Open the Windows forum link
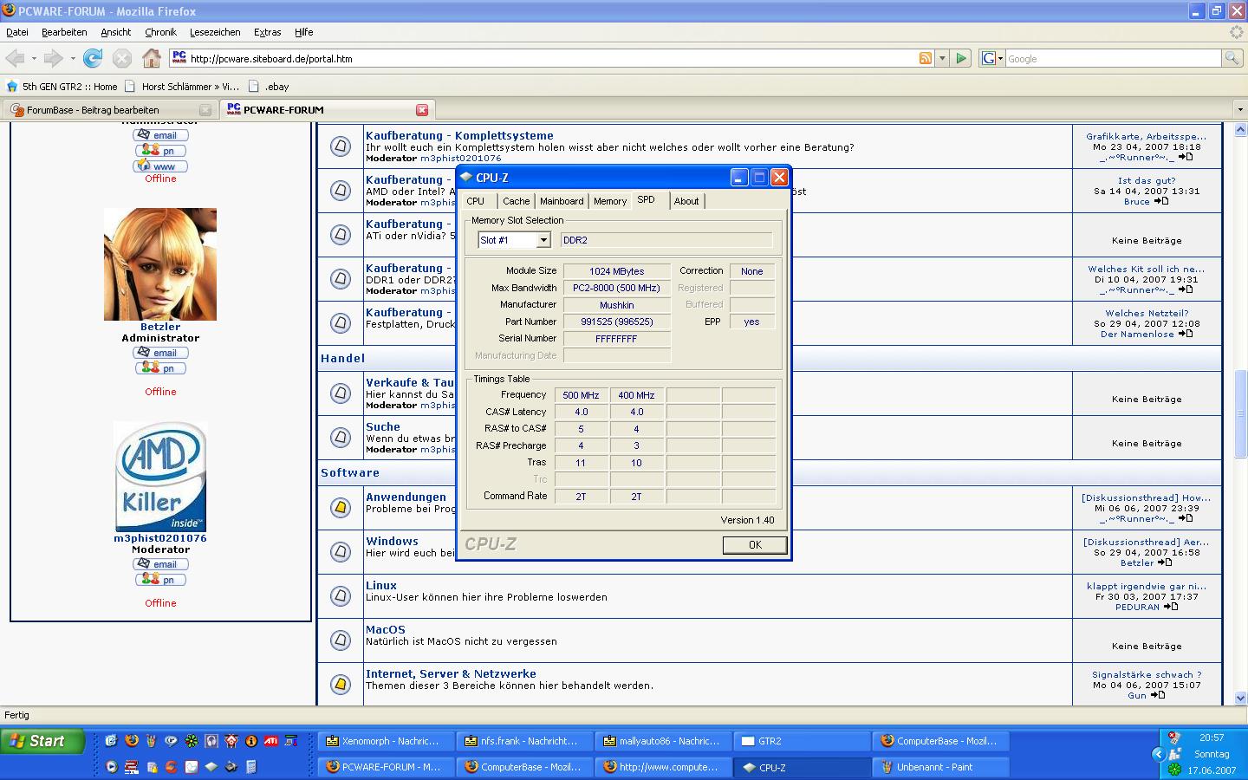Image resolution: width=1248 pixels, height=780 pixels. [x=392, y=541]
